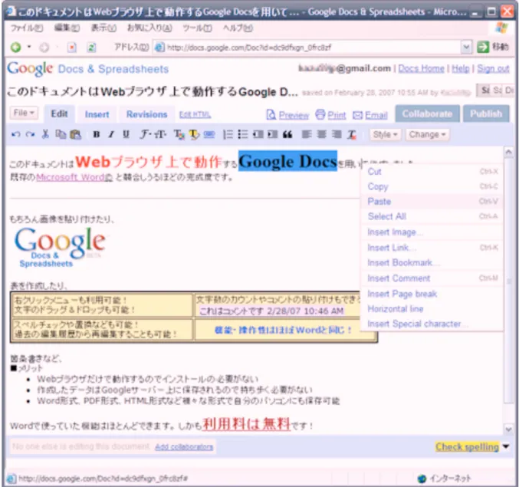Open the Edit HTML link
The width and height of the screenshot is (519, 487).
point(195,114)
